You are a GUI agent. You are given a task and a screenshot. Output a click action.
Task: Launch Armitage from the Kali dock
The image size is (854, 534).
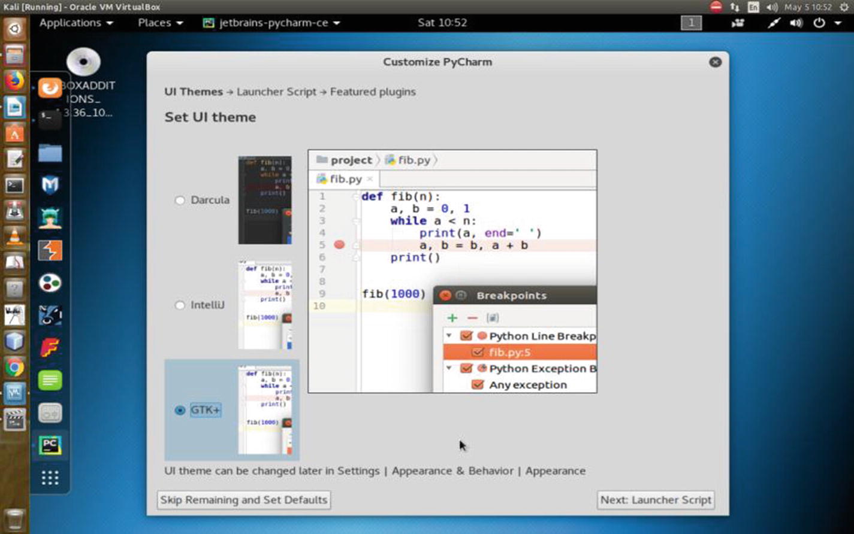pyautogui.click(x=50, y=217)
